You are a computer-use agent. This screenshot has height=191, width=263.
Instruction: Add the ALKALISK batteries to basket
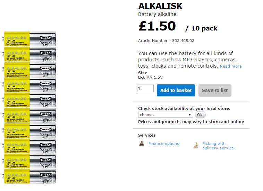(176, 90)
